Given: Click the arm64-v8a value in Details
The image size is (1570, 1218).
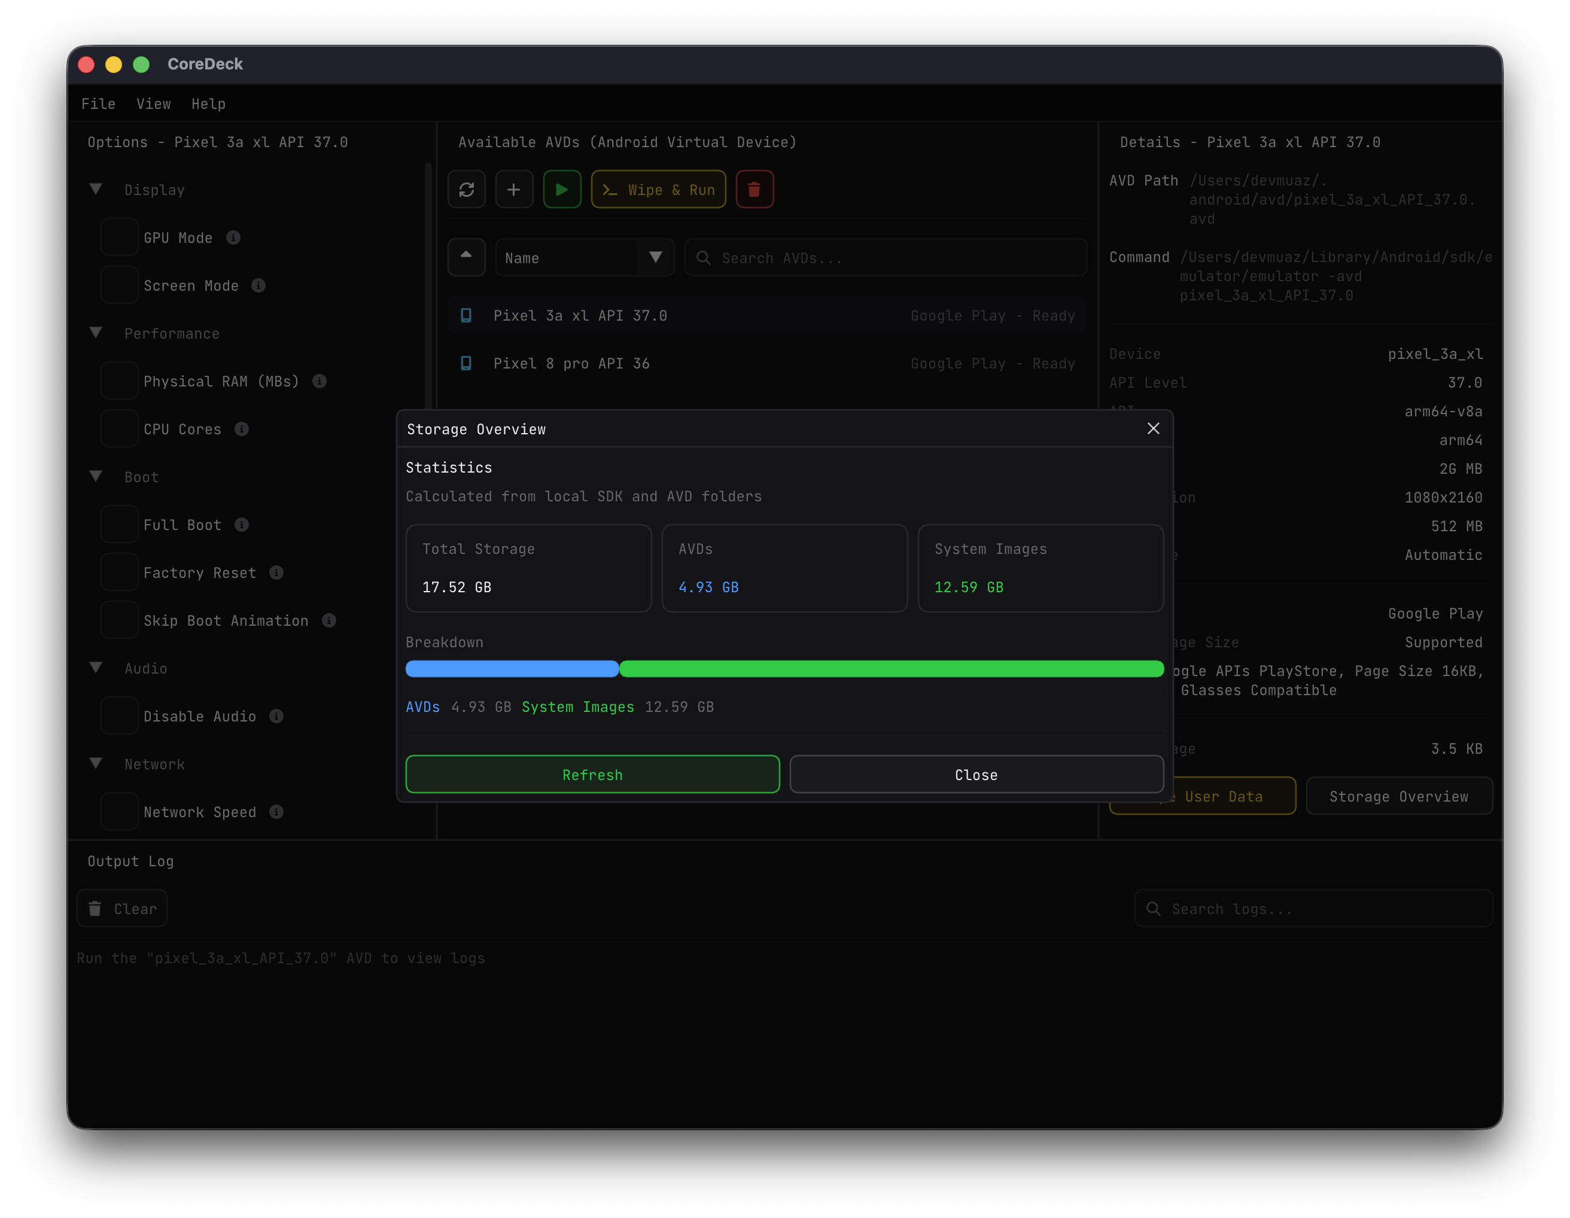Looking at the screenshot, I should (x=1444, y=411).
